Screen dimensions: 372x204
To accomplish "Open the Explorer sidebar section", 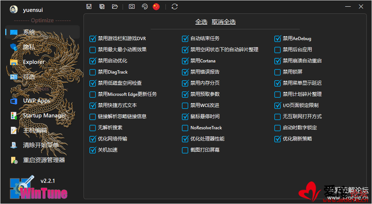I will pos(43,62).
